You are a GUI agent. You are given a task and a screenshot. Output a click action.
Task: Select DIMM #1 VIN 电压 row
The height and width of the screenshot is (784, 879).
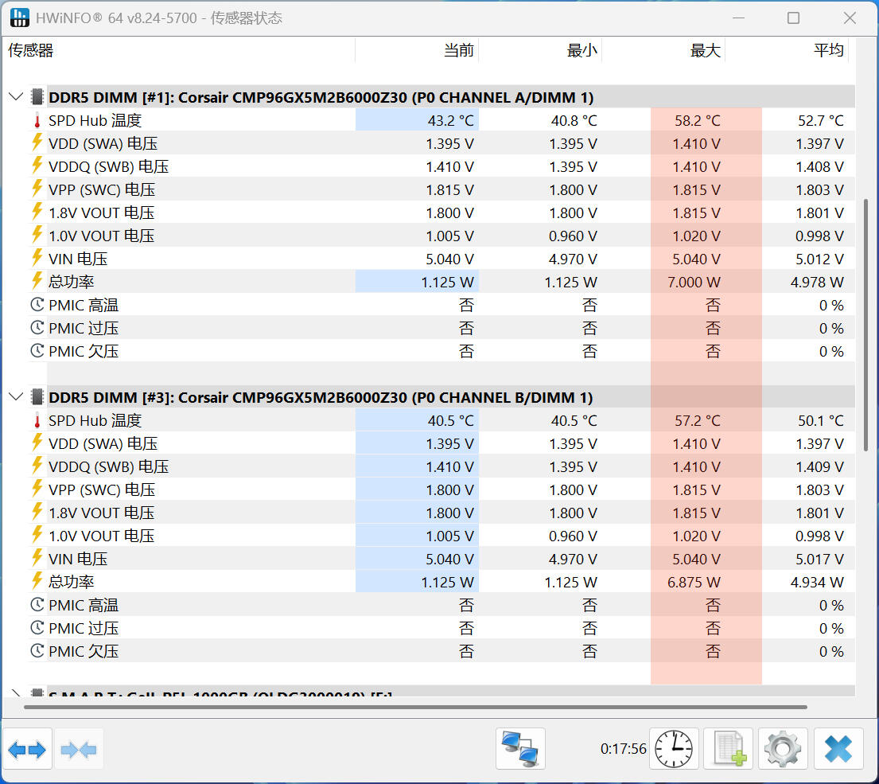(x=441, y=259)
